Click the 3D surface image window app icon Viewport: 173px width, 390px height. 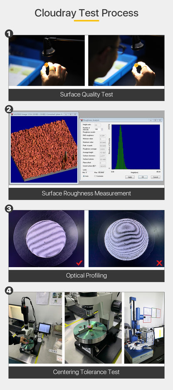[12, 114]
